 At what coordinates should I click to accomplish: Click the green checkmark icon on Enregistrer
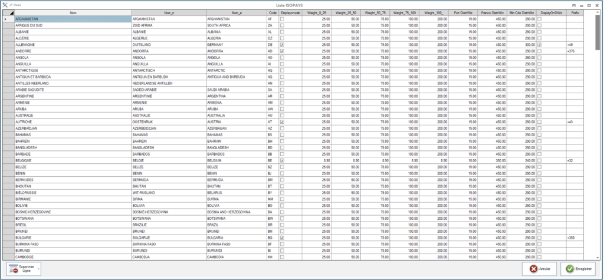pyautogui.click(x=569, y=269)
